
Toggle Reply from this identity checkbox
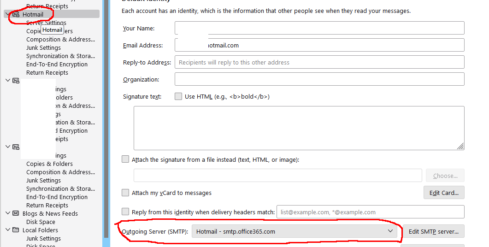[x=125, y=212]
